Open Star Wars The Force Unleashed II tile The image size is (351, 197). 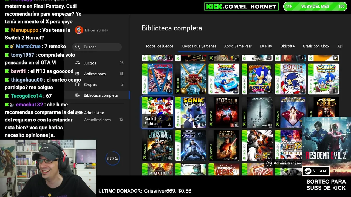(x=191, y=145)
